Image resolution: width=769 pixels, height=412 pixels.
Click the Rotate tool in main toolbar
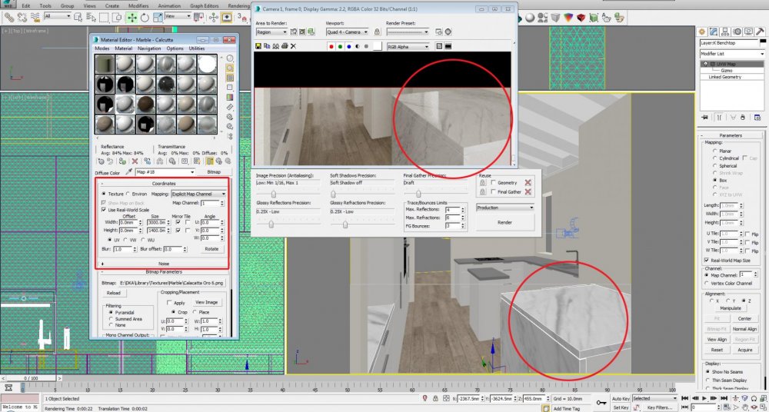tap(146, 16)
